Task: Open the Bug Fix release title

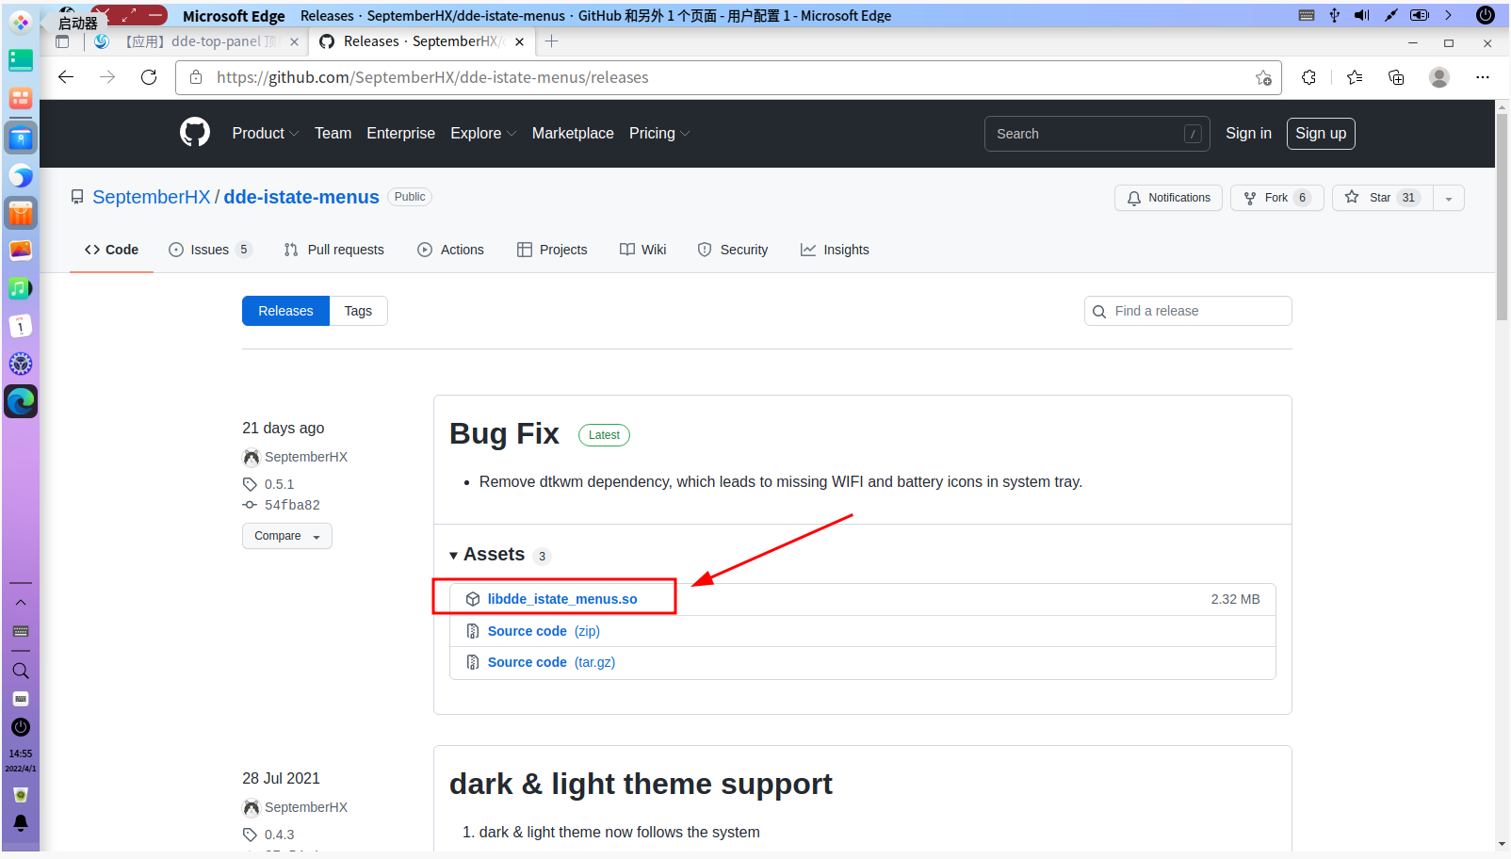Action: click(504, 433)
